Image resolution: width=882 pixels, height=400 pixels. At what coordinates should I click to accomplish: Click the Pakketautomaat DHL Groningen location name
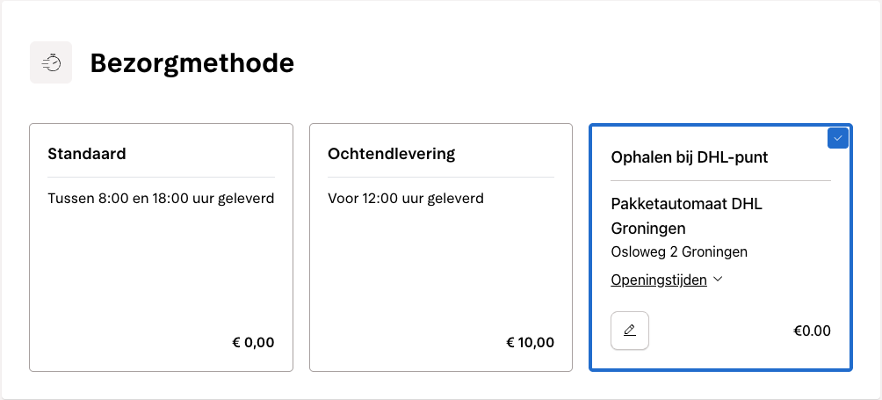686,215
